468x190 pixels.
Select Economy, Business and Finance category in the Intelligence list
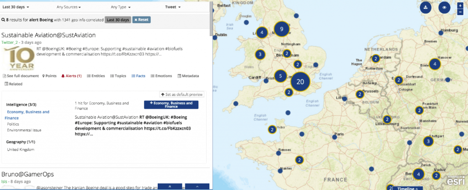click(27, 115)
